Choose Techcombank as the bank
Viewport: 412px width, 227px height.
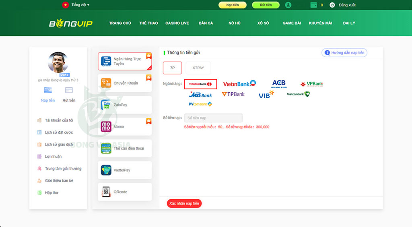point(200,84)
